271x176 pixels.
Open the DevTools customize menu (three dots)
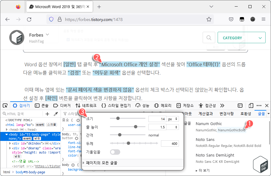[x=258, y=106]
